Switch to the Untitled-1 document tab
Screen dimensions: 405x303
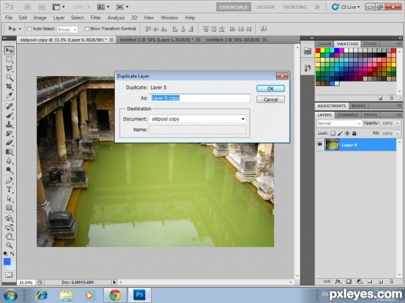coord(159,40)
